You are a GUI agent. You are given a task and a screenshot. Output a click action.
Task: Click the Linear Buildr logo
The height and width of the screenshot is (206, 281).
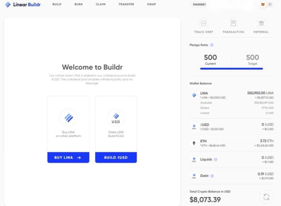[x=23, y=5]
